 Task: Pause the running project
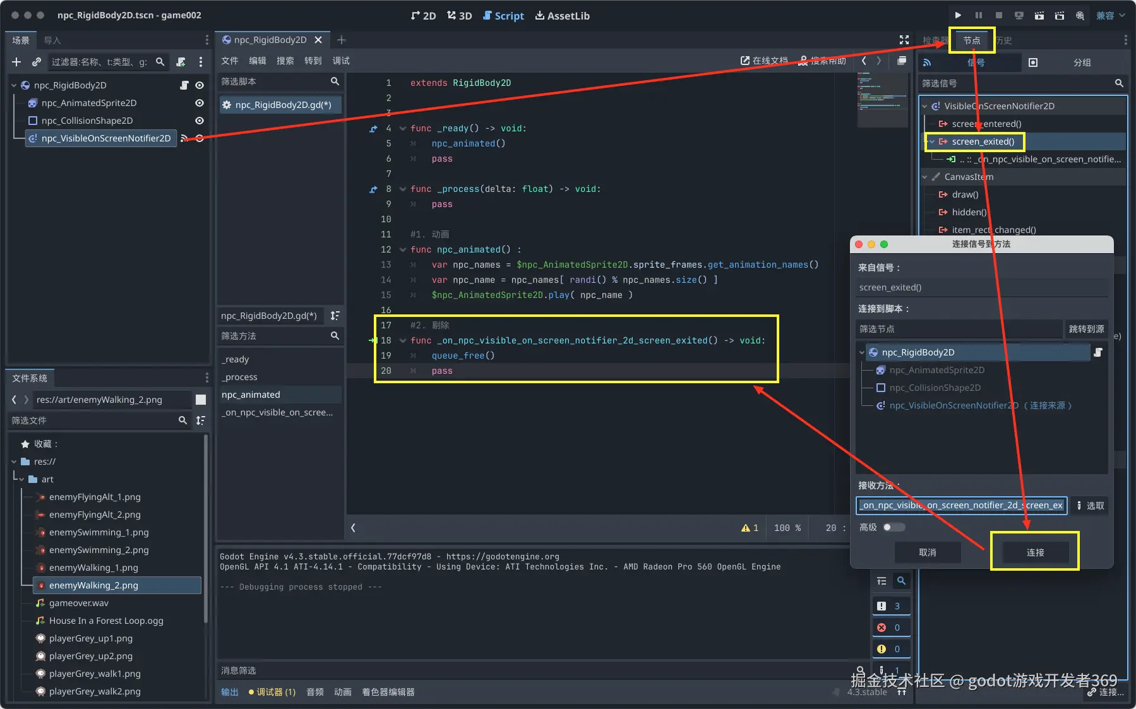coord(979,15)
